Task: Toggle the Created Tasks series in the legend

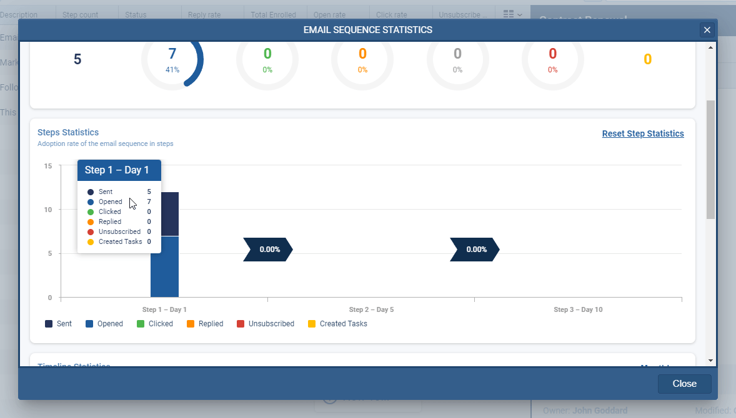Action: [x=337, y=323]
